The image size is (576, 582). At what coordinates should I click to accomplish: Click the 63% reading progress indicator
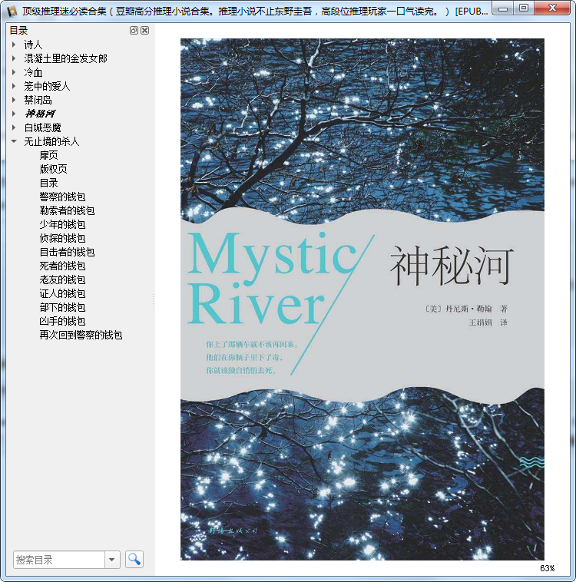(x=547, y=568)
